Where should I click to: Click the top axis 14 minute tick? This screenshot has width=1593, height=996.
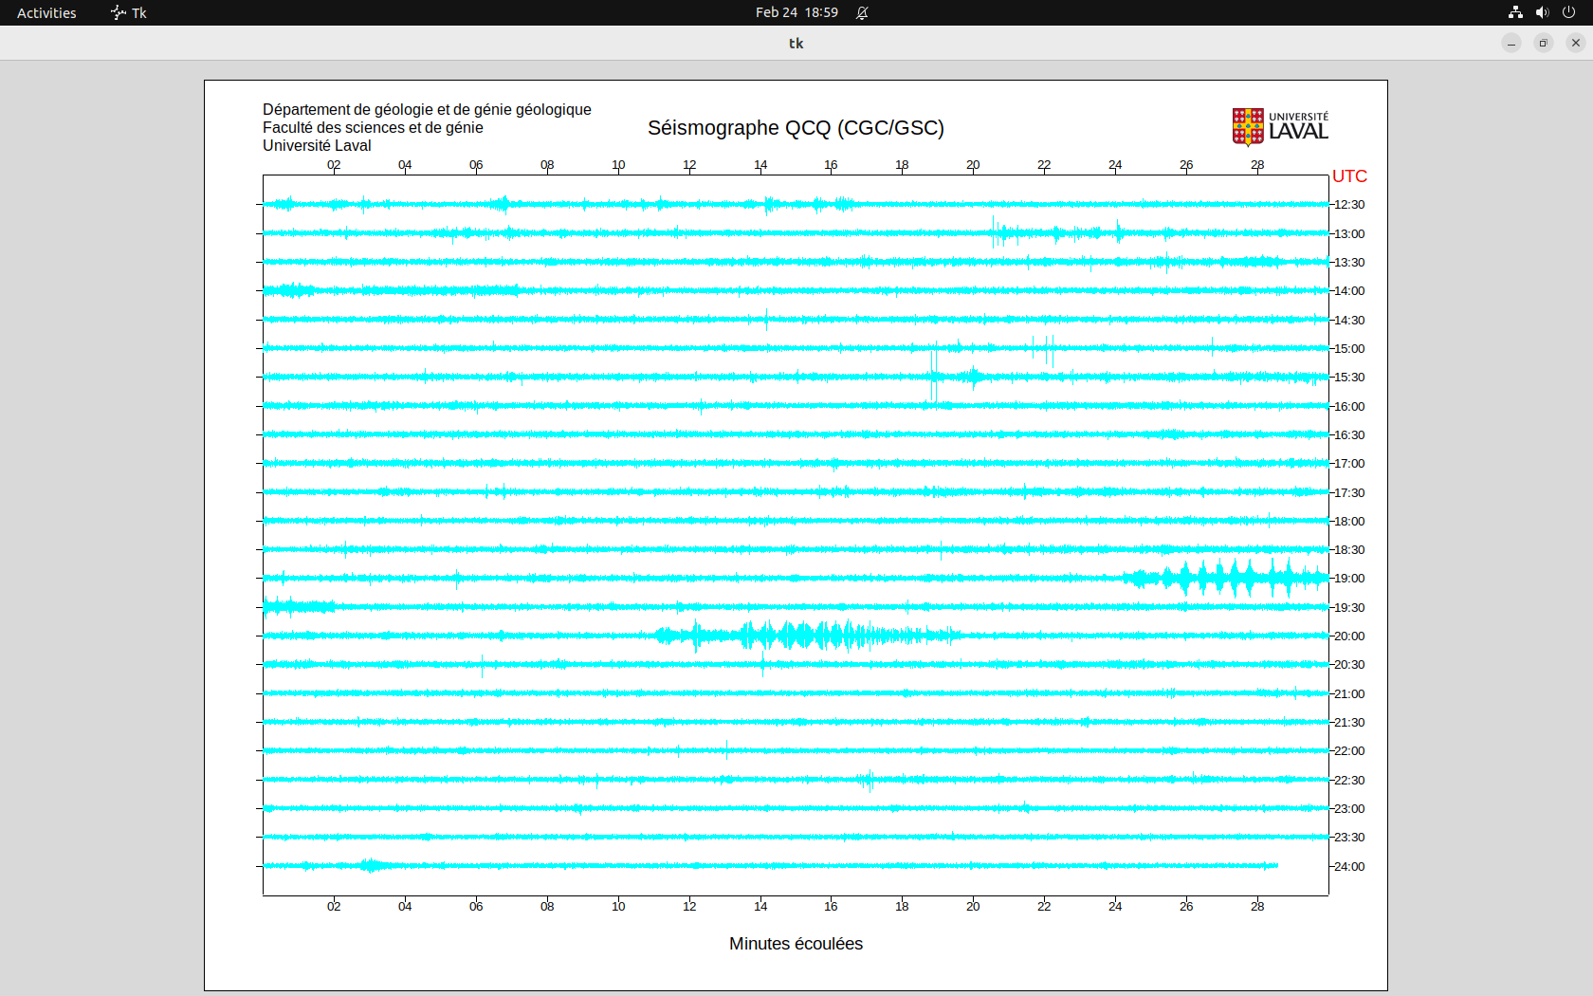[760, 165]
